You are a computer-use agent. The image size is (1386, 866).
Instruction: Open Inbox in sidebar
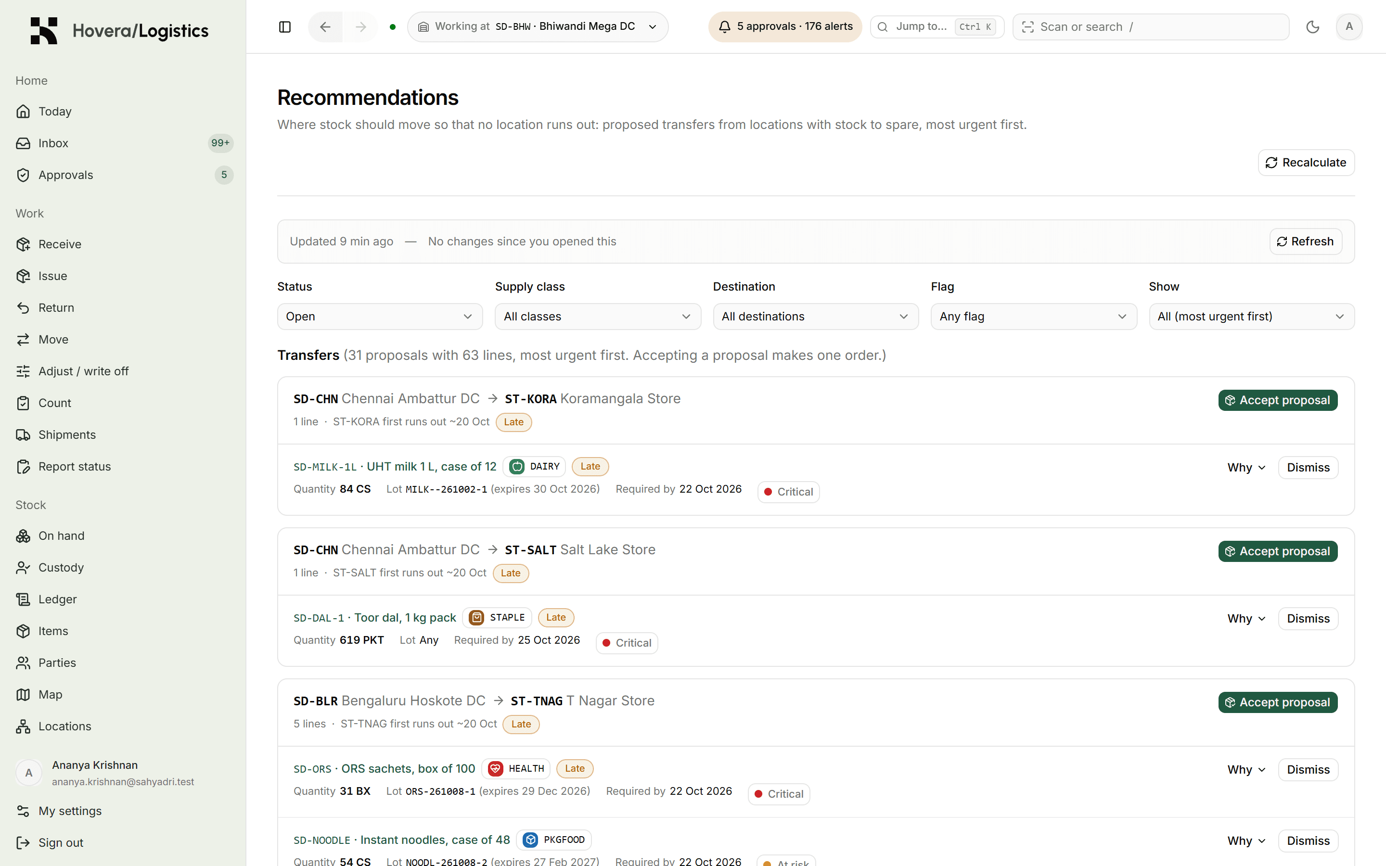pos(123,143)
